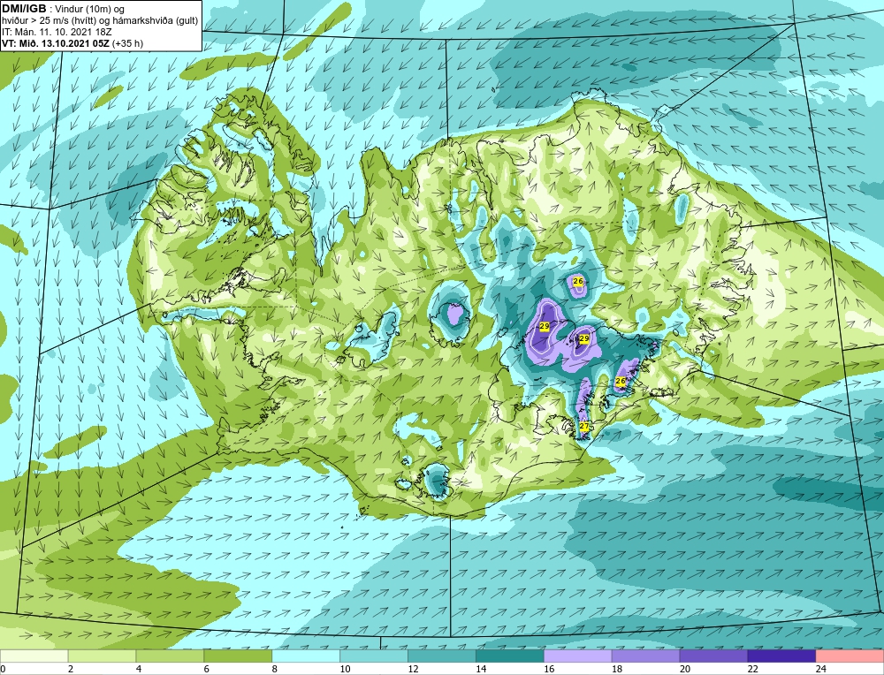This screenshot has height=675, width=884.
Task: Click legend scale value '18'
Action: click(x=617, y=669)
